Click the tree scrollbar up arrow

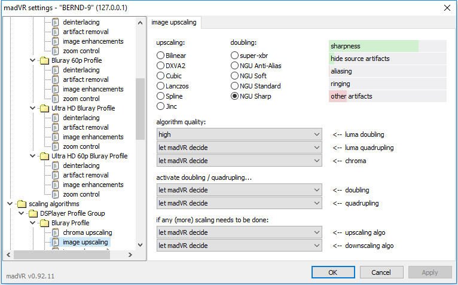(140, 23)
